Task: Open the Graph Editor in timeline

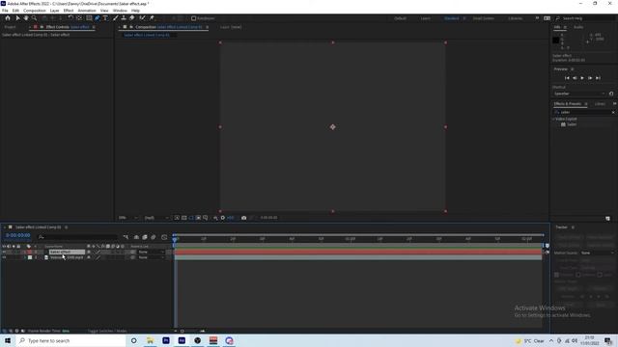Action: pyautogui.click(x=164, y=237)
